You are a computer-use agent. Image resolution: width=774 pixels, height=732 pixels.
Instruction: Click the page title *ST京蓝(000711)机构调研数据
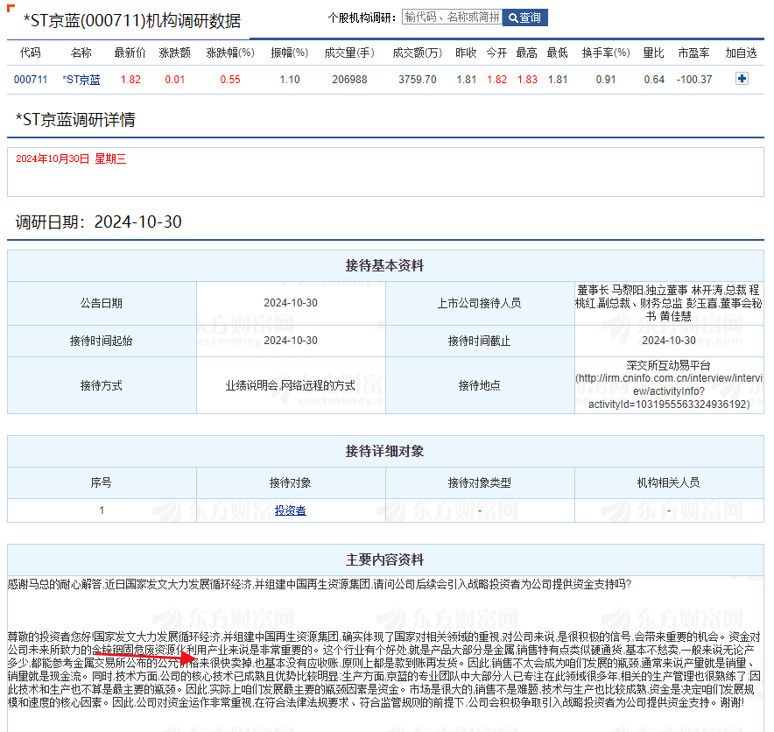pyautogui.click(x=132, y=21)
